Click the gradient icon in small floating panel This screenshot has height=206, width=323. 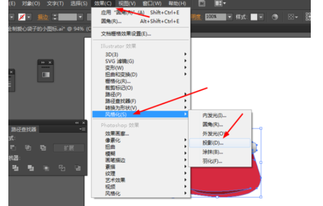pos(46,74)
